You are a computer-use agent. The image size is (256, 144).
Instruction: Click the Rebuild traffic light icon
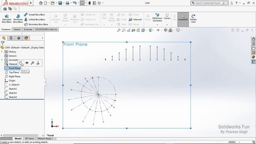point(90,3)
